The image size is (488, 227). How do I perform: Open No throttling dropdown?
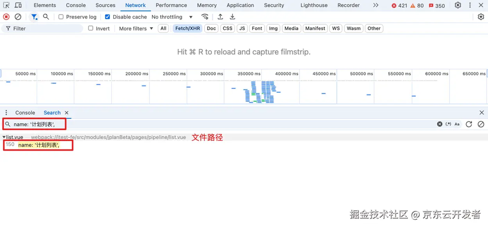(172, 17)
